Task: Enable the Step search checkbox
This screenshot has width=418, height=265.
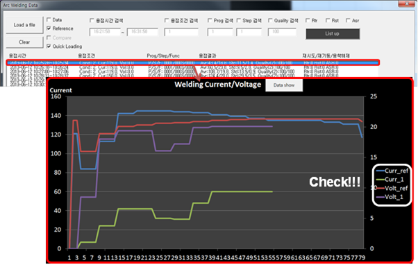Action: click(x=239, y=21)
